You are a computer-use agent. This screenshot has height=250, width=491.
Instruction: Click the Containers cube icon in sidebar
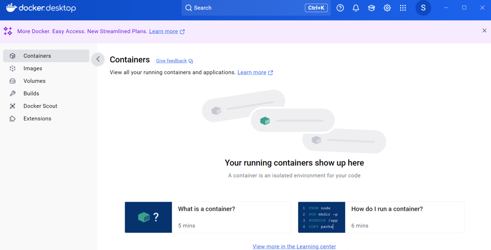click(x=13, y=56)
